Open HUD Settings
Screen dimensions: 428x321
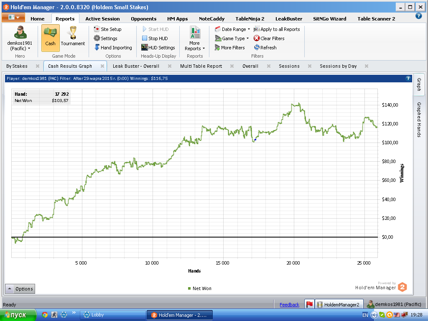tap(158, 48)
